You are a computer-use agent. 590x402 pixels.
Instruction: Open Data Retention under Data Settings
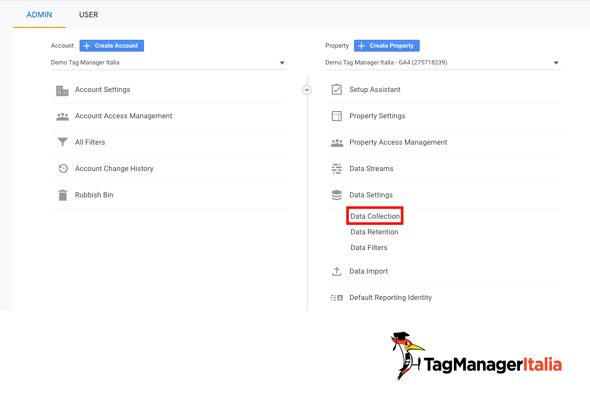coord(374,232)
